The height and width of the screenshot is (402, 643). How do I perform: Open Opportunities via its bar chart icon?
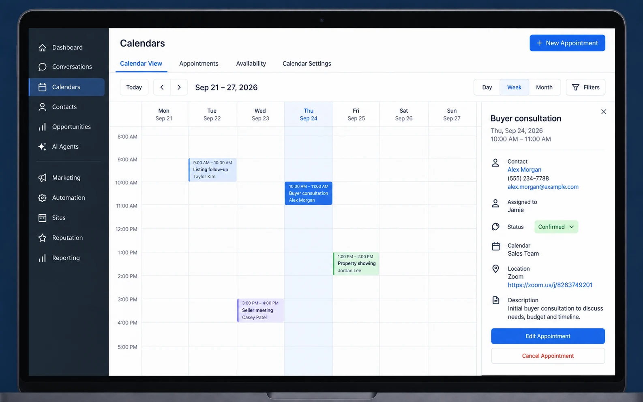(42, 127)
